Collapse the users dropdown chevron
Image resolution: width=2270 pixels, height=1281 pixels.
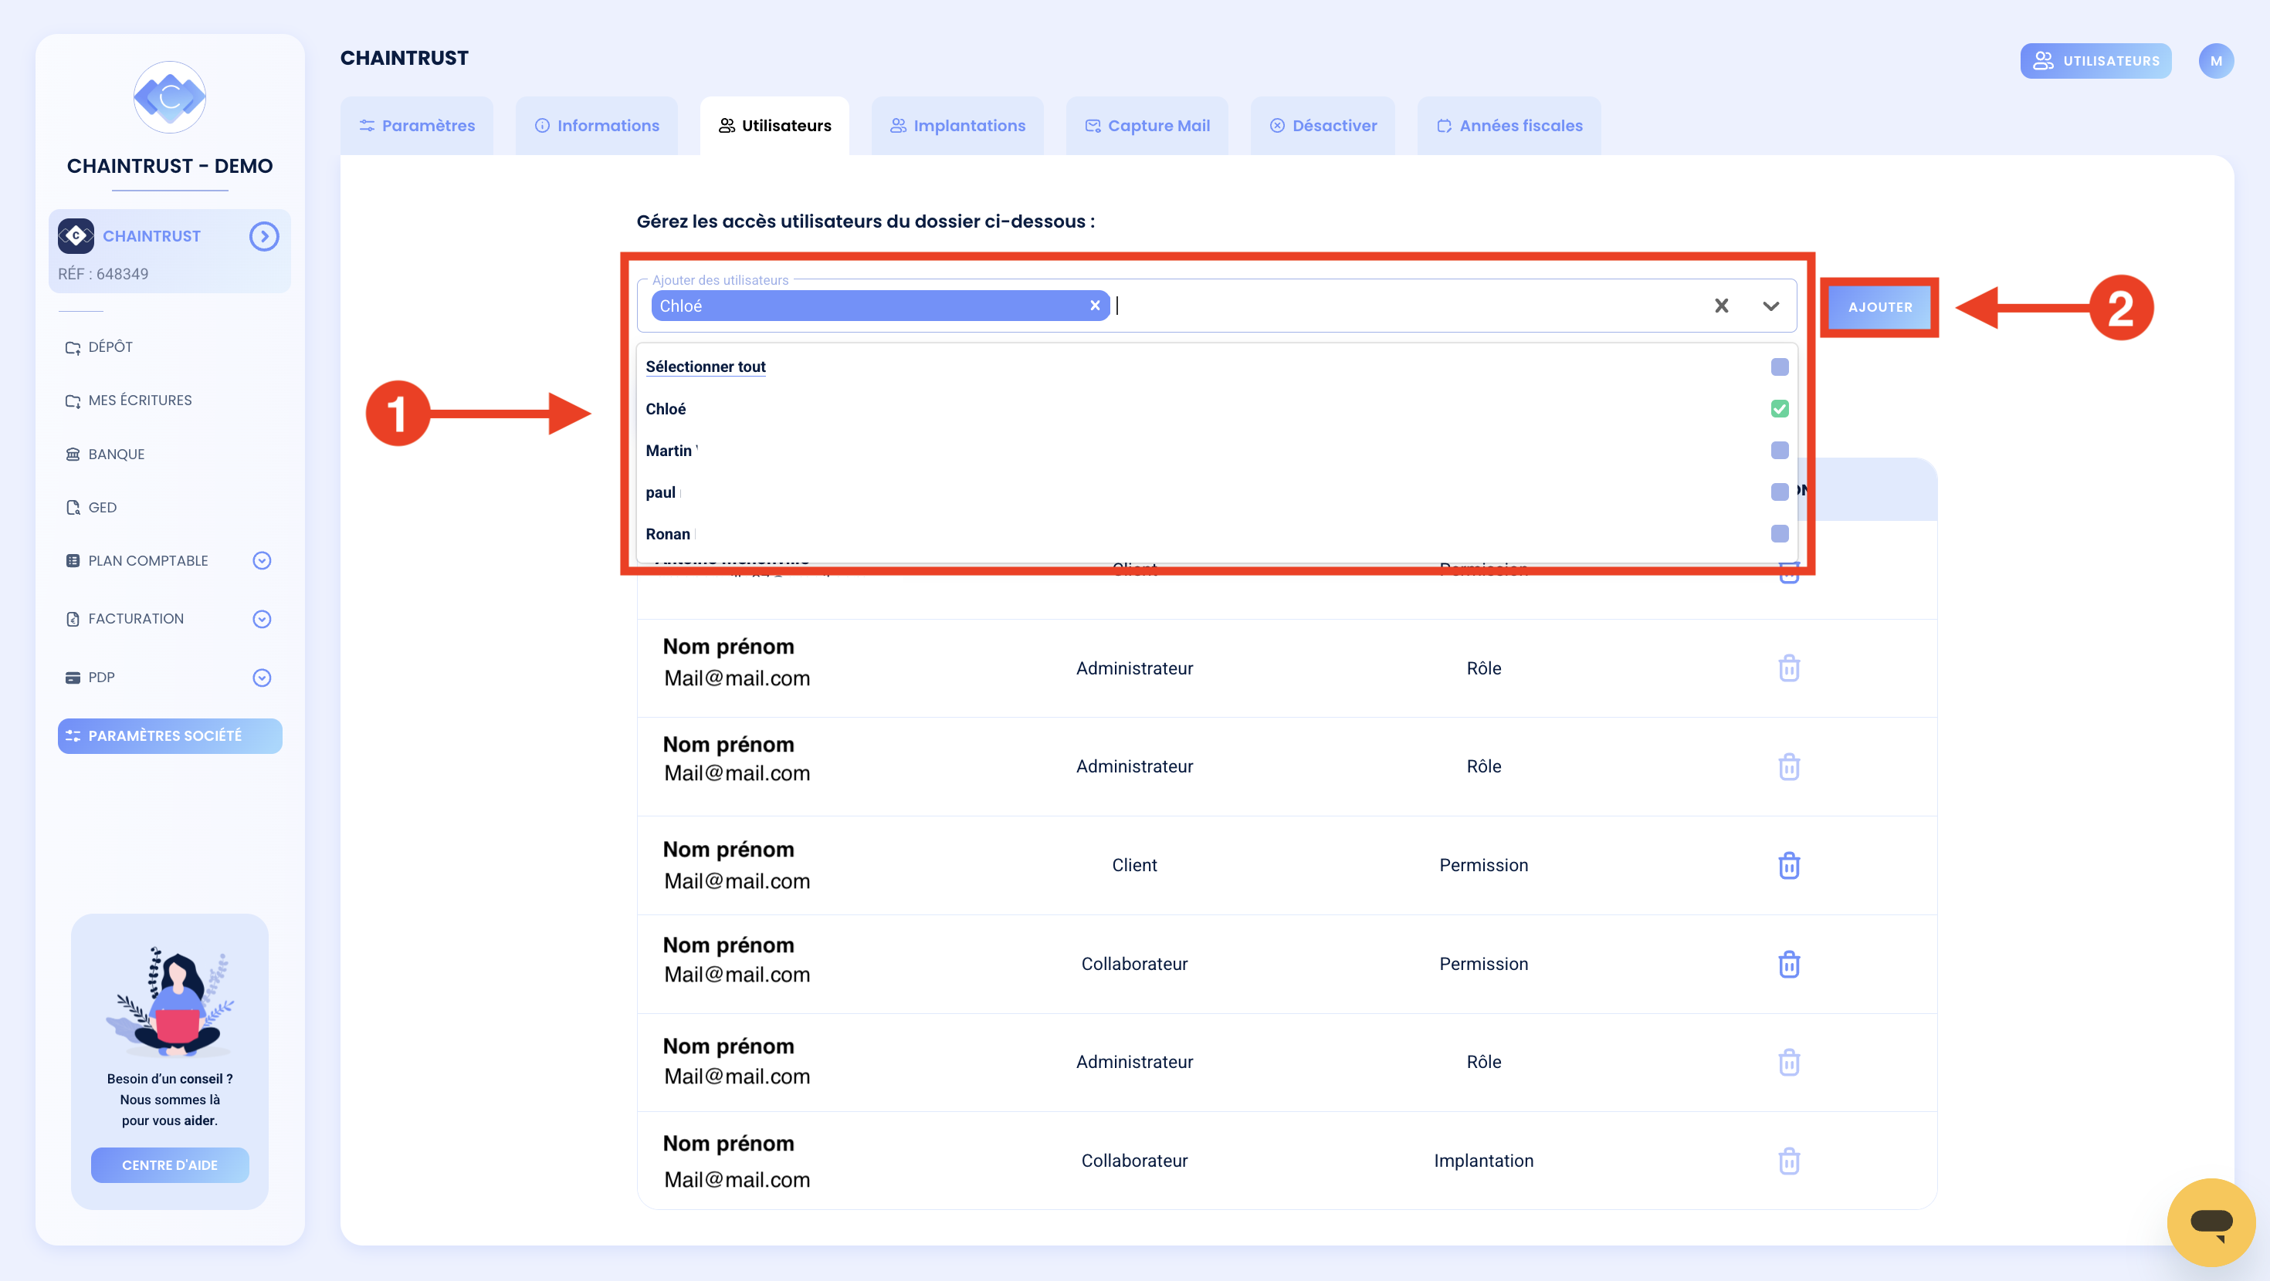1770,306
